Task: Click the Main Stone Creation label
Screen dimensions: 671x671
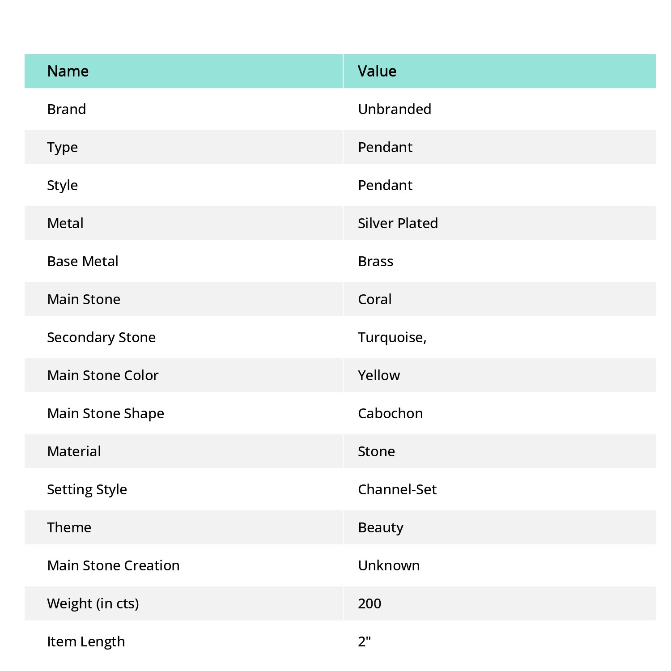Action: pyautogui.click(x=113, y=565)
